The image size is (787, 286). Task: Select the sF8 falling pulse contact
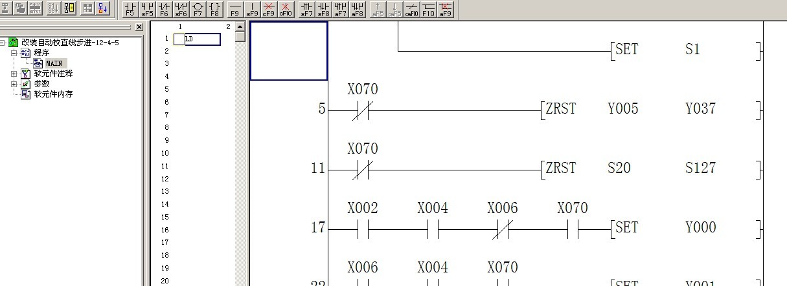(323, 9)
